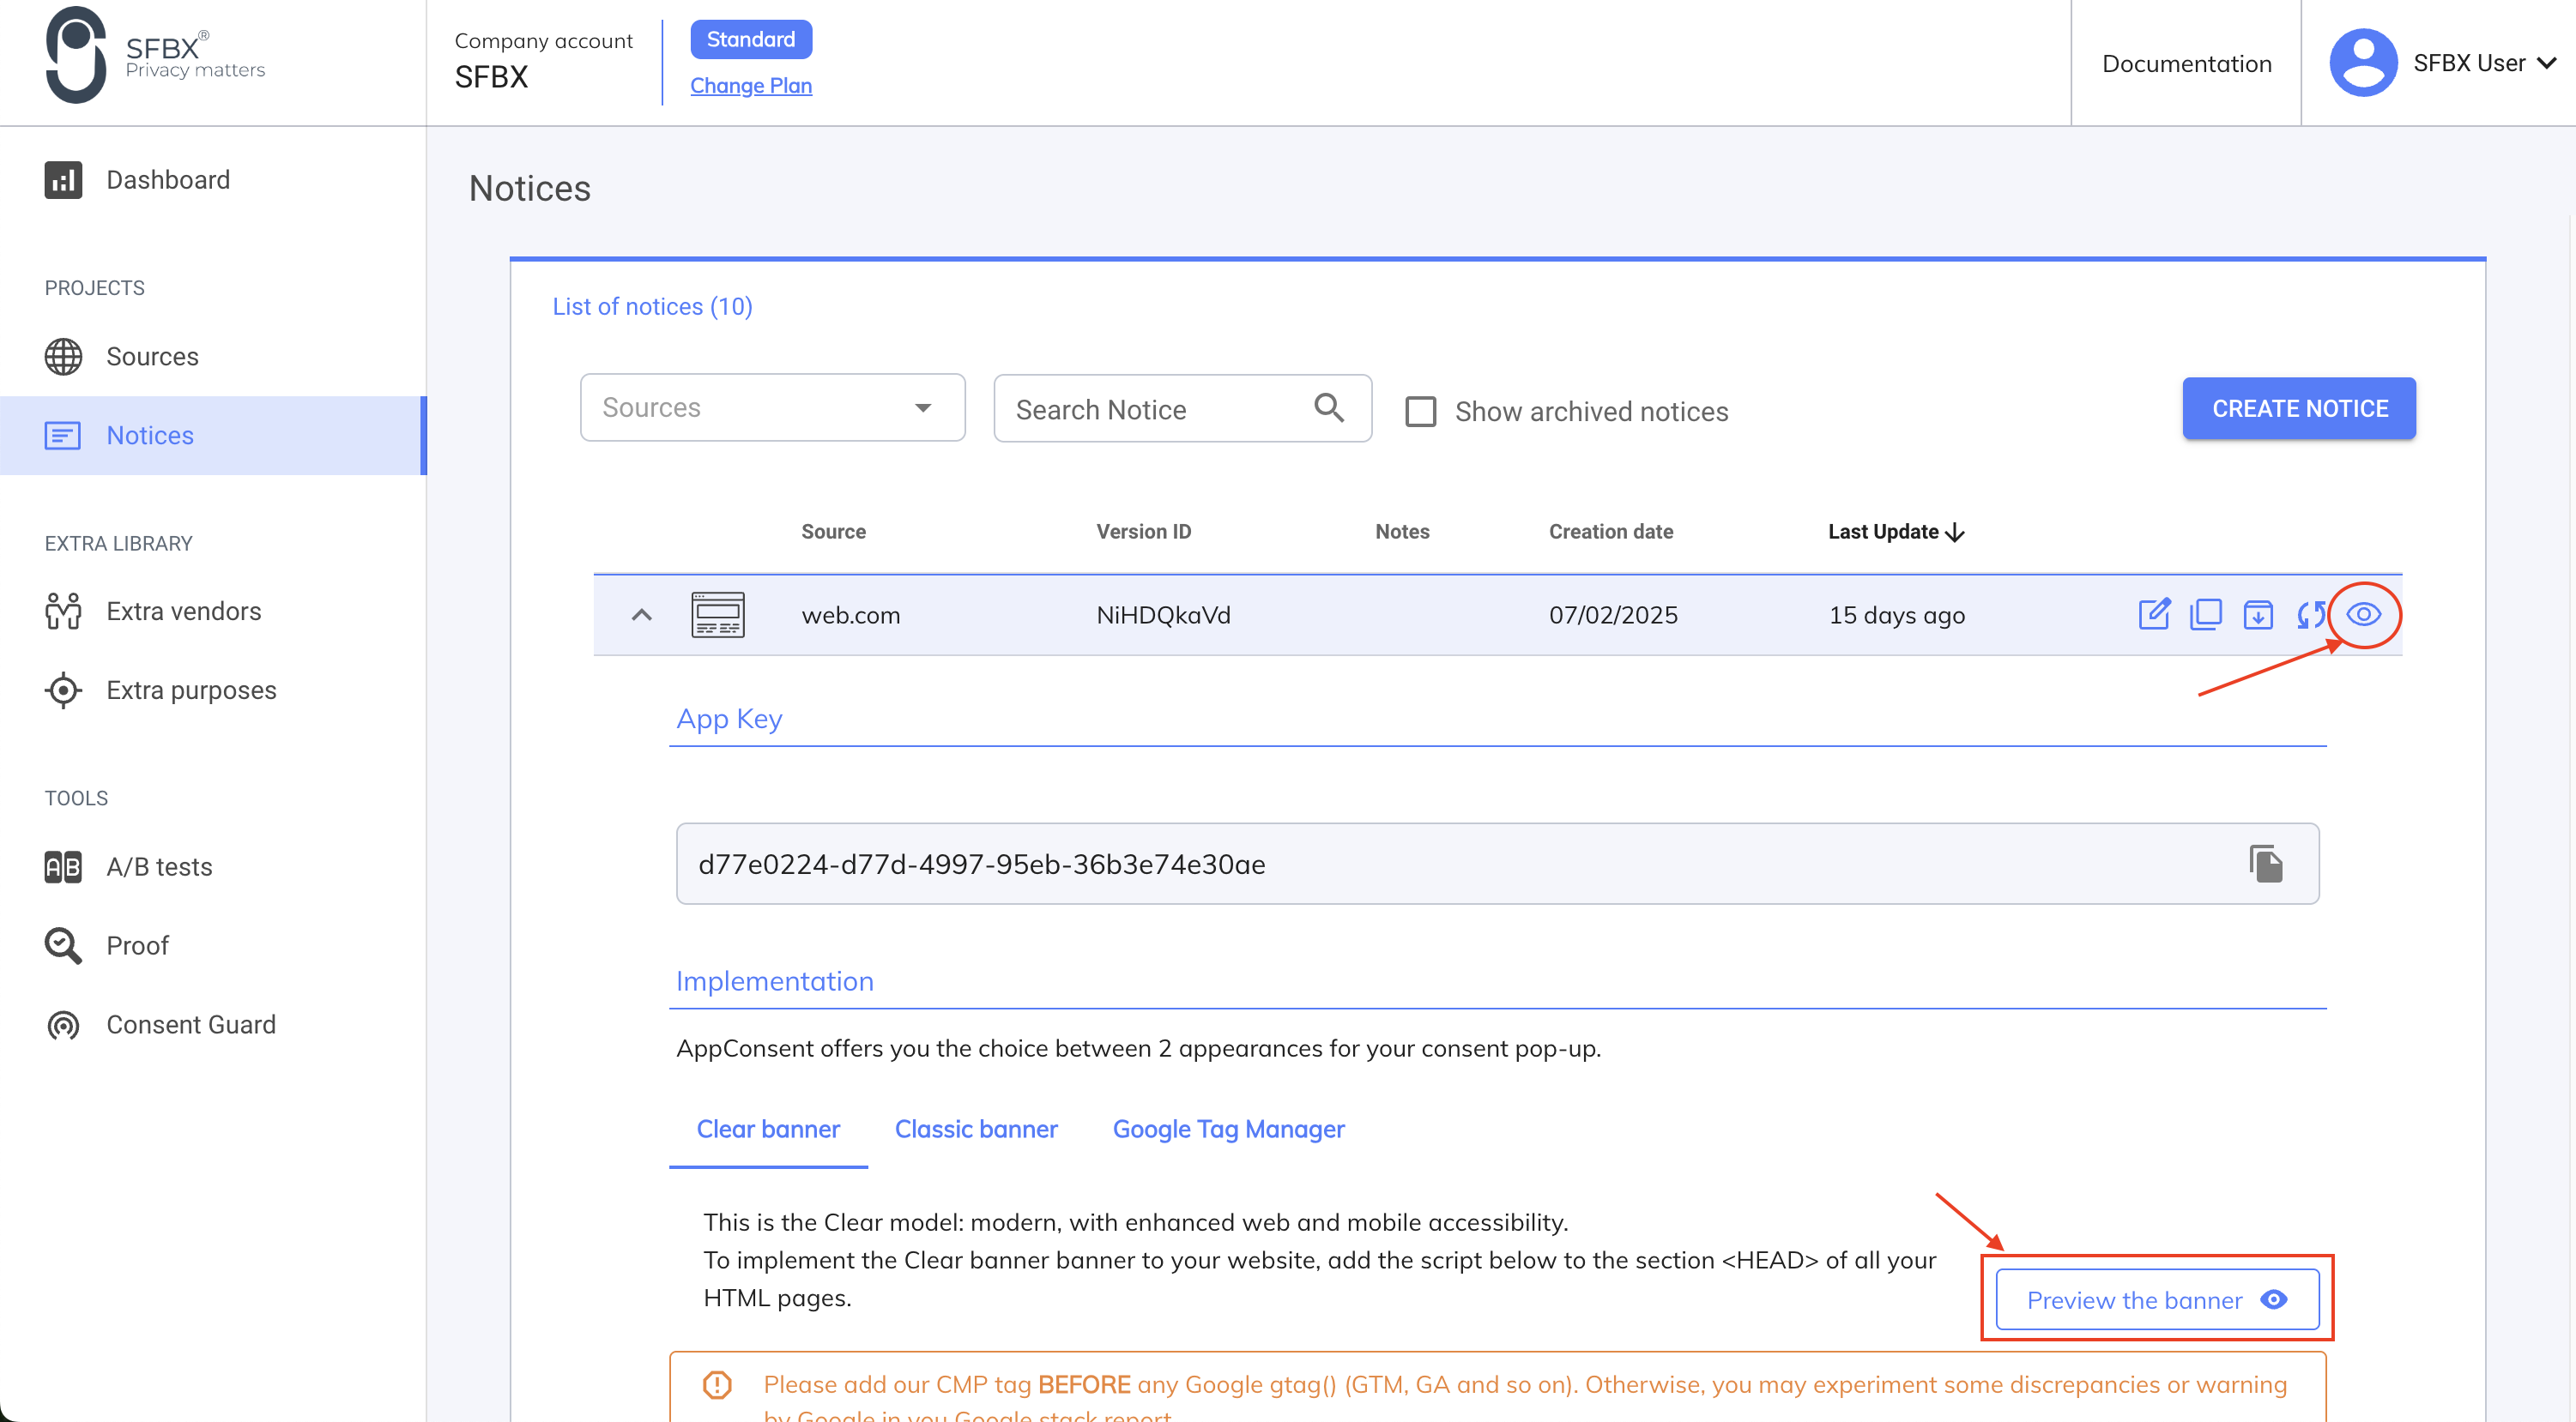
Task: Switch to the Google Tag Manager tab
Action: click(x=1228, y=1130)
